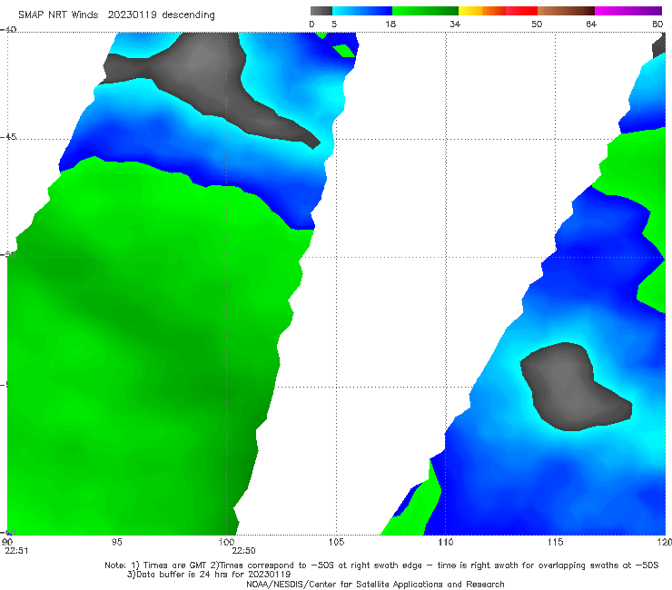Click the longitude axis label '105'
Screen dimensions: 672x590
(336, 542)
